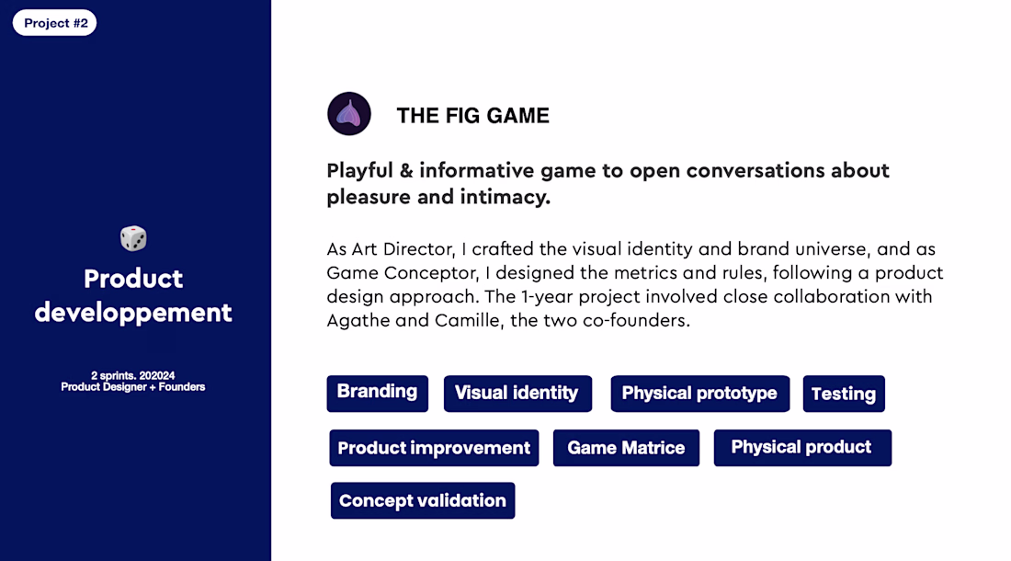
Task: Click THE FIG GAME title text
Action: 472,116
